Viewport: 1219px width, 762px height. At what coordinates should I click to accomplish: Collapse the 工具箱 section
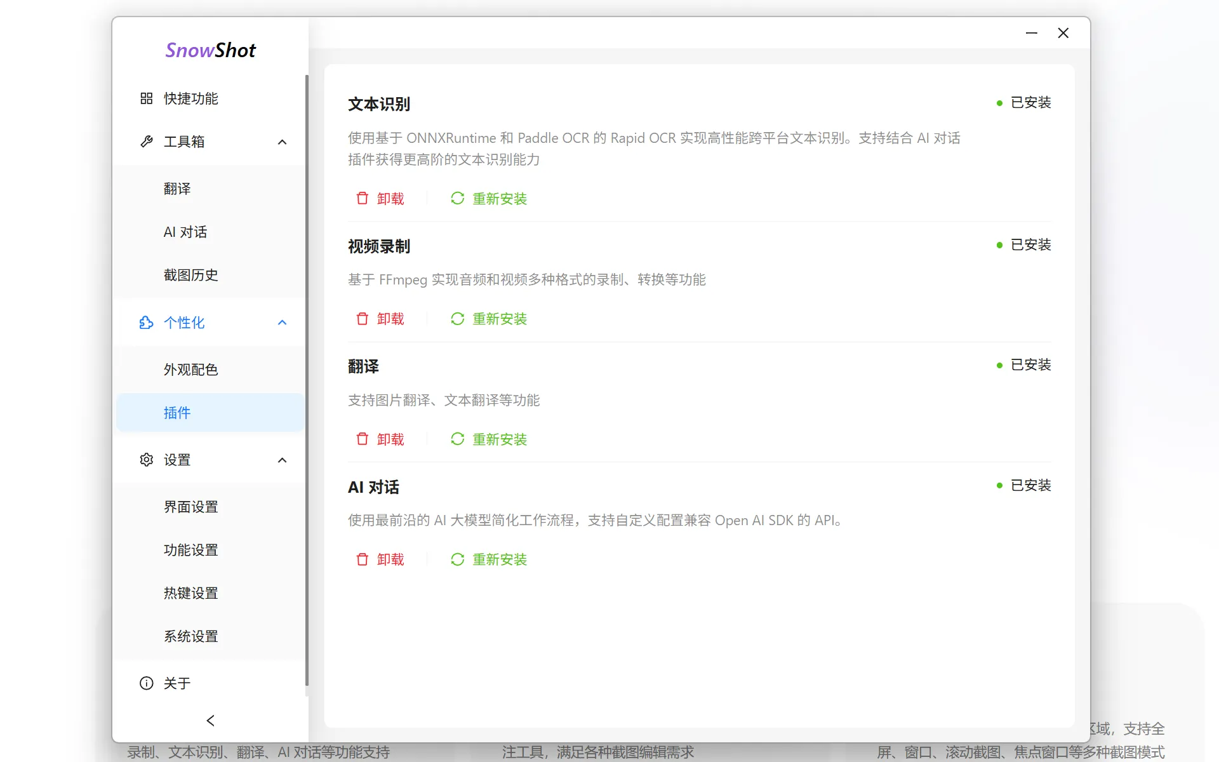coord(282,142)
